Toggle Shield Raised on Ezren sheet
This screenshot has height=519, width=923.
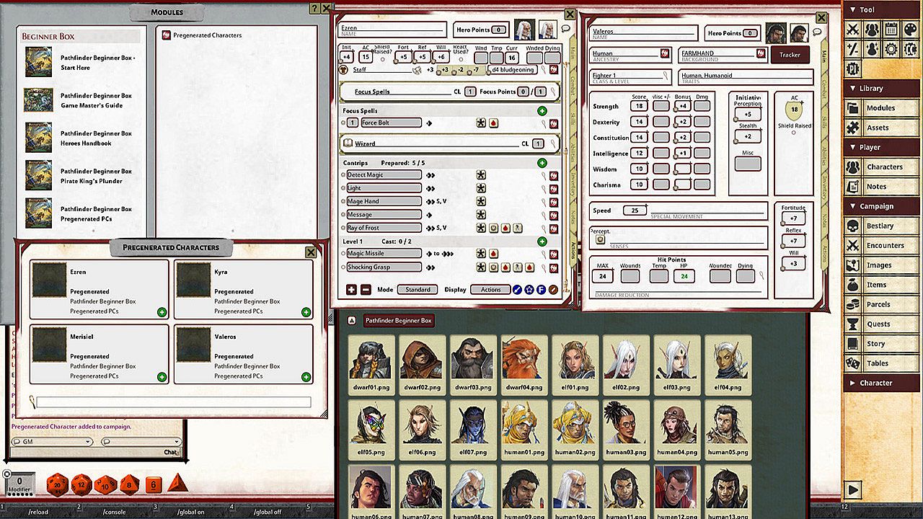pyautogui.click(x=383, y=60)
